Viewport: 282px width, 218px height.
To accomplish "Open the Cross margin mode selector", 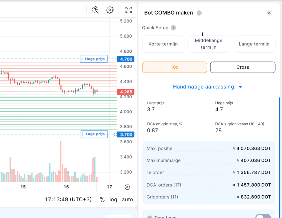I will pyautogui.click(x=243, y=67).
